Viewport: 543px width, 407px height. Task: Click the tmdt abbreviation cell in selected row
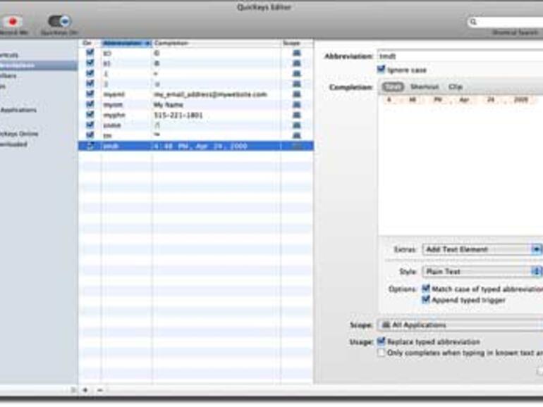[127, 146]
